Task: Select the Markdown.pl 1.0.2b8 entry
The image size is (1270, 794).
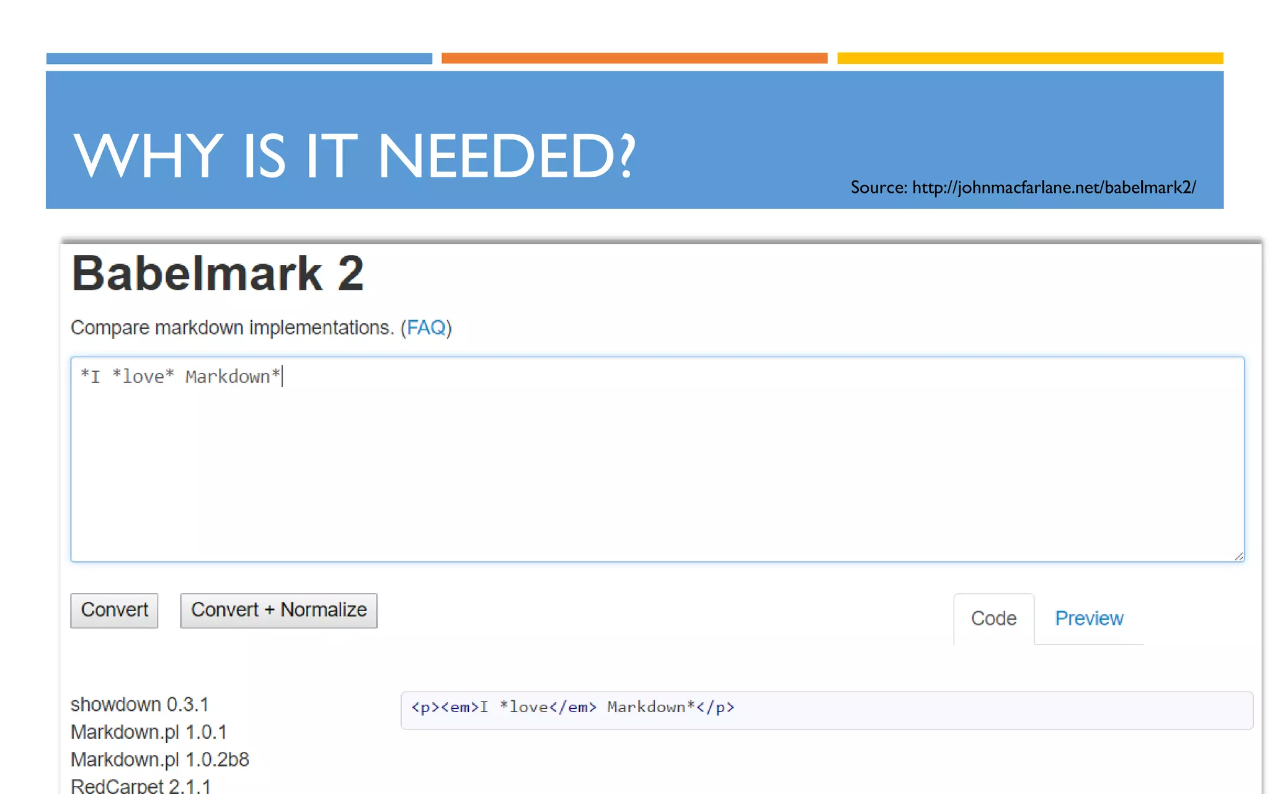Action: (160, 759)
